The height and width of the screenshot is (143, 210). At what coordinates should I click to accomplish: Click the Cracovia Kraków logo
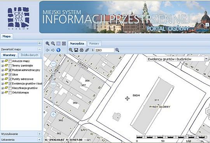point(19,18)
